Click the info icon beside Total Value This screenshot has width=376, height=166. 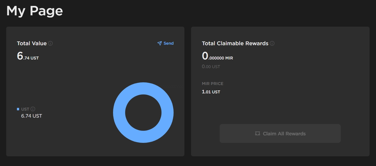pos(50,43)
